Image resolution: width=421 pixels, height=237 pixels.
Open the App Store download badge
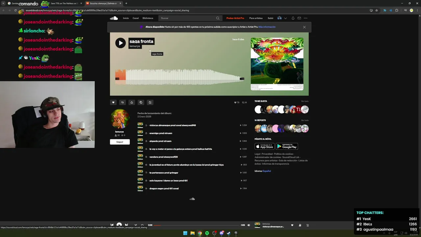[x=264, y=146]
